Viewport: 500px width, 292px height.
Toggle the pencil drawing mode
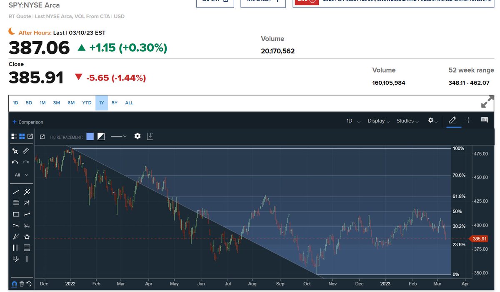[452, 120]
